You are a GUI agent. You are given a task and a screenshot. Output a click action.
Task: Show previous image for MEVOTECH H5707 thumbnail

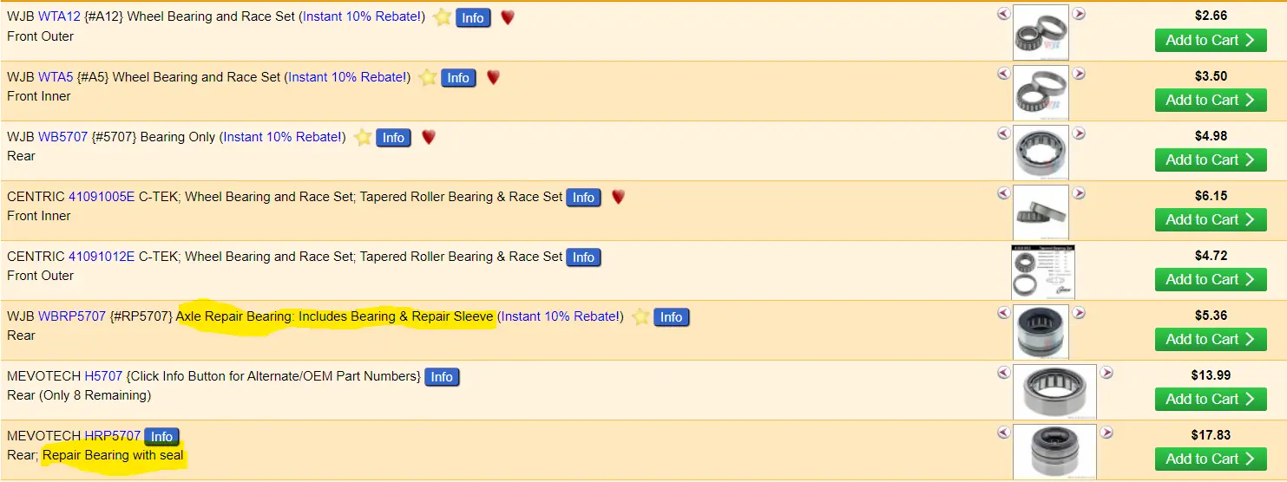click(x=1003, y=373)
